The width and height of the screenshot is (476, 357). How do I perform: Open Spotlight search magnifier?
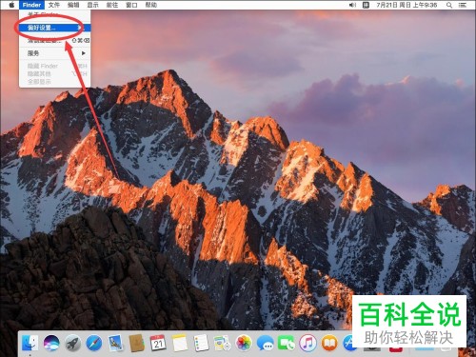coord(449,5)
